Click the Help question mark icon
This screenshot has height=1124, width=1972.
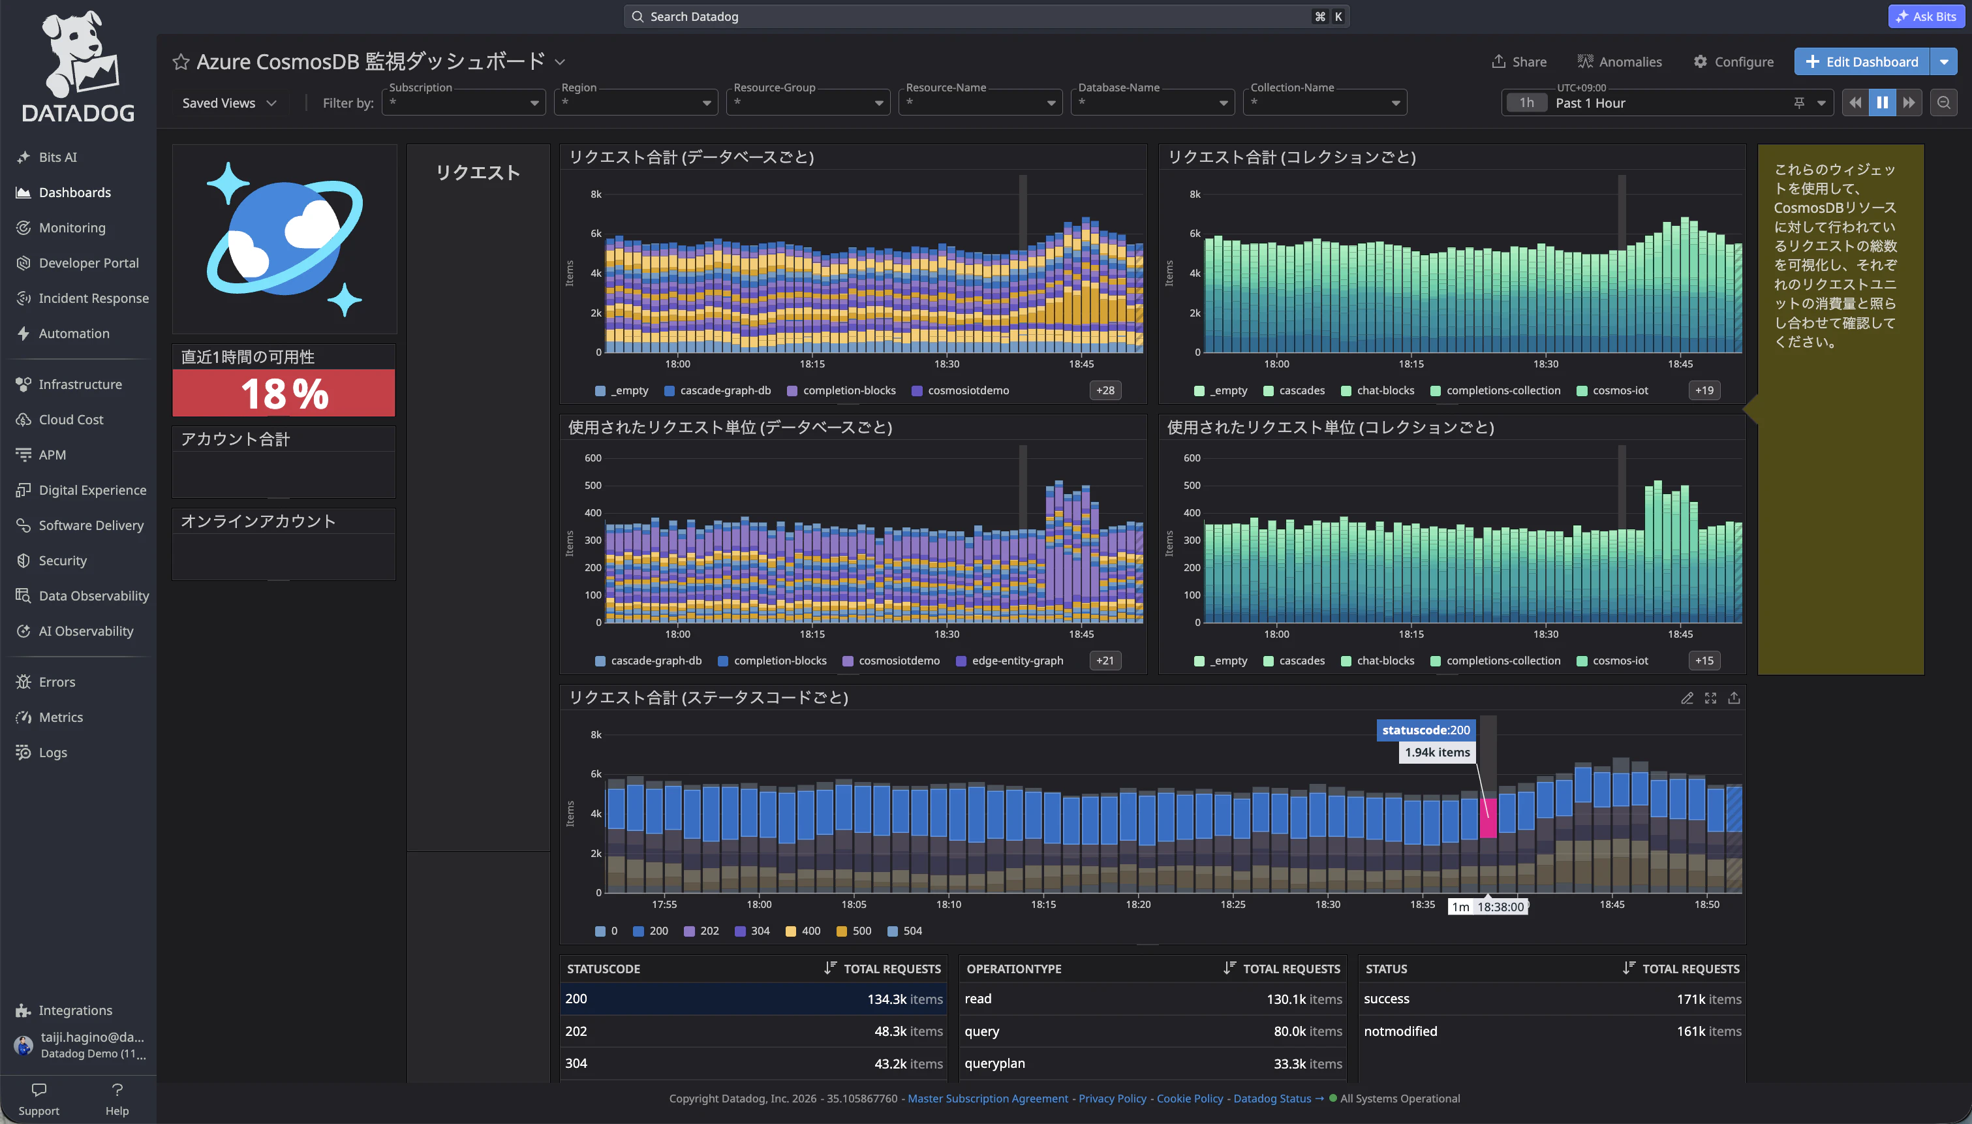(x=117, y=1090)
